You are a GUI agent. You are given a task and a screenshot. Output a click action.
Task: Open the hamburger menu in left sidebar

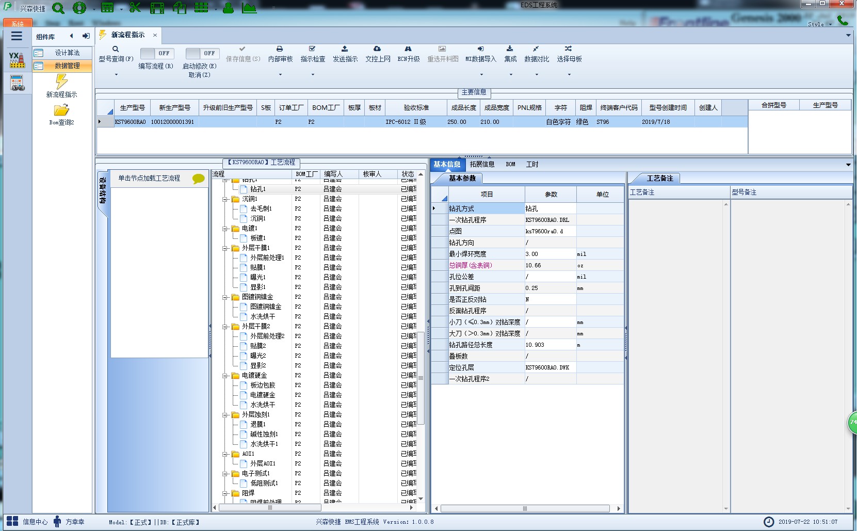17,36
